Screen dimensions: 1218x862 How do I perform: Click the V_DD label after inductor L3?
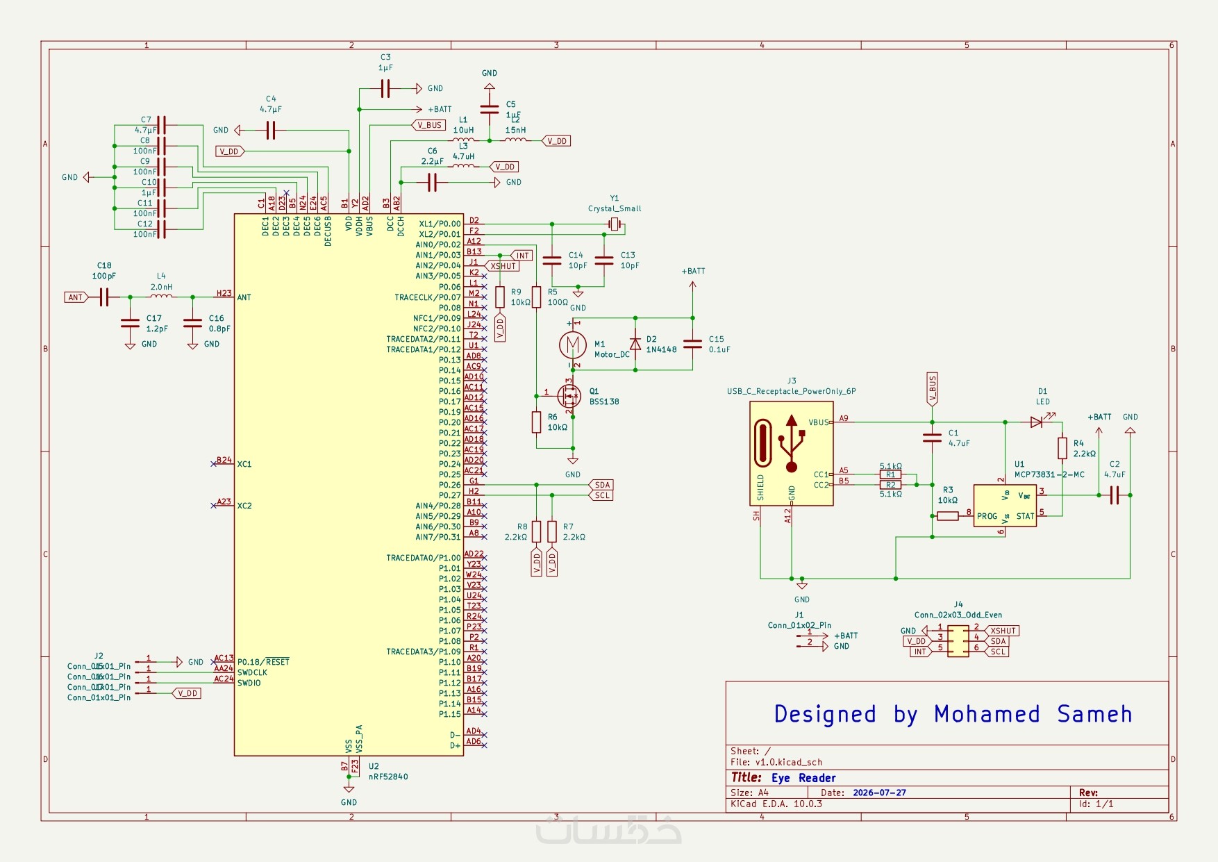505,167
